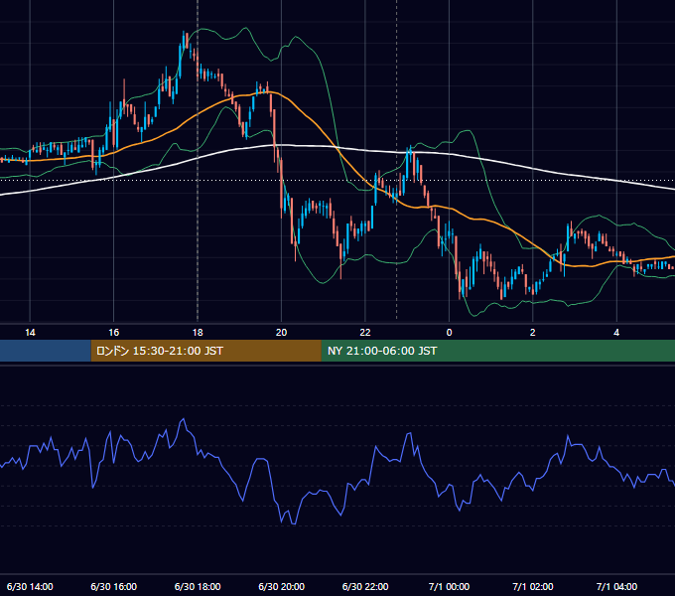Click the 6/30 14:00 date label
675x596 pixels.
(30, 586)
